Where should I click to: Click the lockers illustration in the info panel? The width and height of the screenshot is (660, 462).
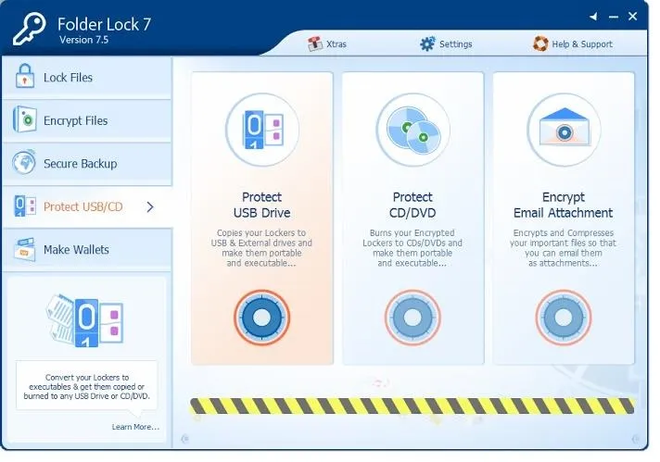[x=84, y=320]
